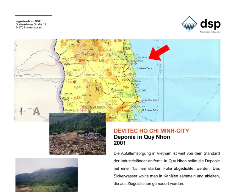The image size is (235, 192).
Task: Click the '34376 Immenhausen' address line
Action: point(29,27)
